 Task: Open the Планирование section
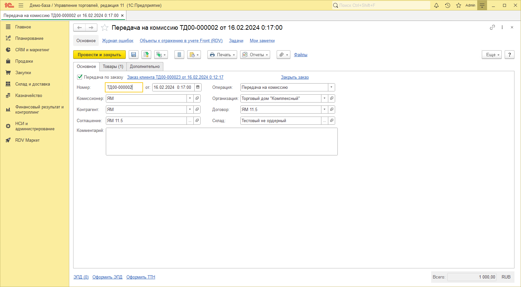pyautogui.click(x=29, y=39)
